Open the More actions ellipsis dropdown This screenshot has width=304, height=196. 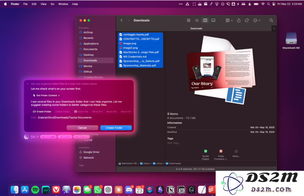coord(256,20)
